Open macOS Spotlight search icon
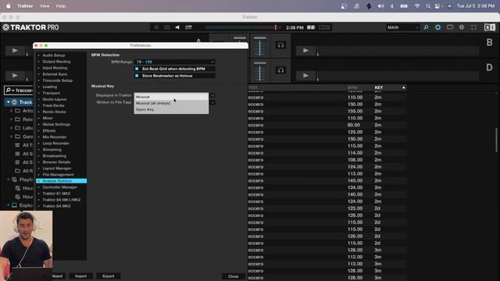Screen dimensions: 500x281 (x=428, y=6)
